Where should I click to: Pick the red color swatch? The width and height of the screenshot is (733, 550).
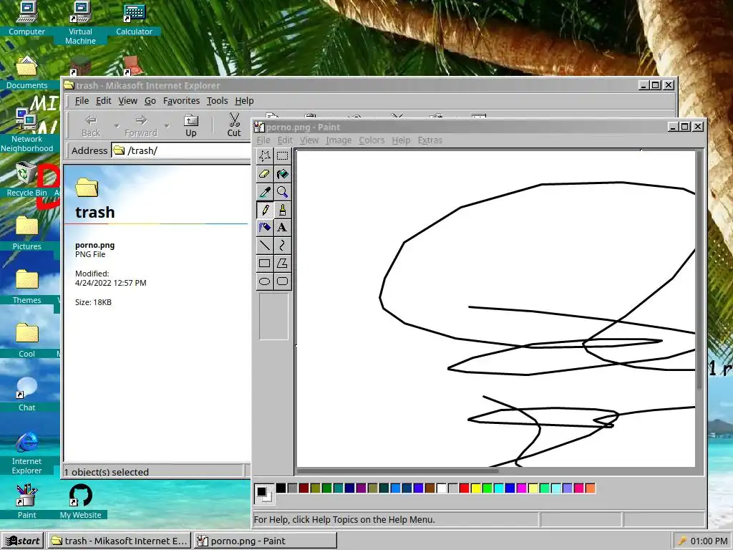point(464,488)
